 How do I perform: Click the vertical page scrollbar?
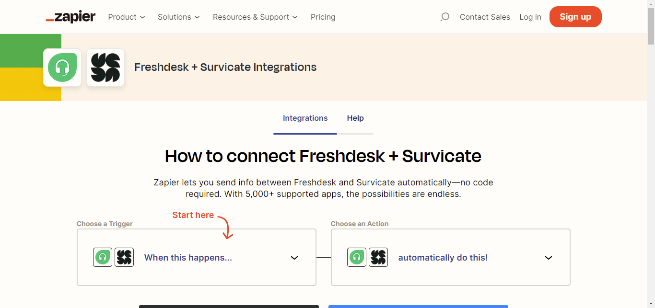tap(651, 144)
